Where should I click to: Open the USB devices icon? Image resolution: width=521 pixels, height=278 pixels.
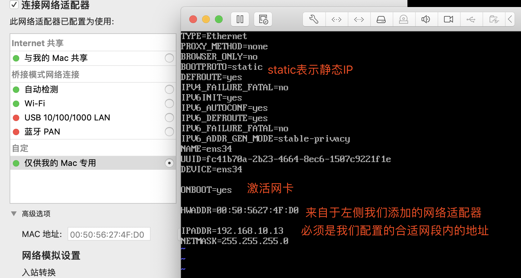[x=471, y=19]
